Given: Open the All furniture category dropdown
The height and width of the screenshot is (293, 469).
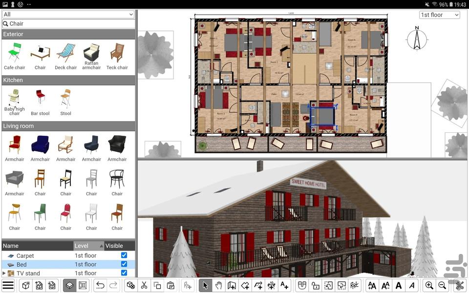Looking at the screenshot, I should [x=68, y=14].
